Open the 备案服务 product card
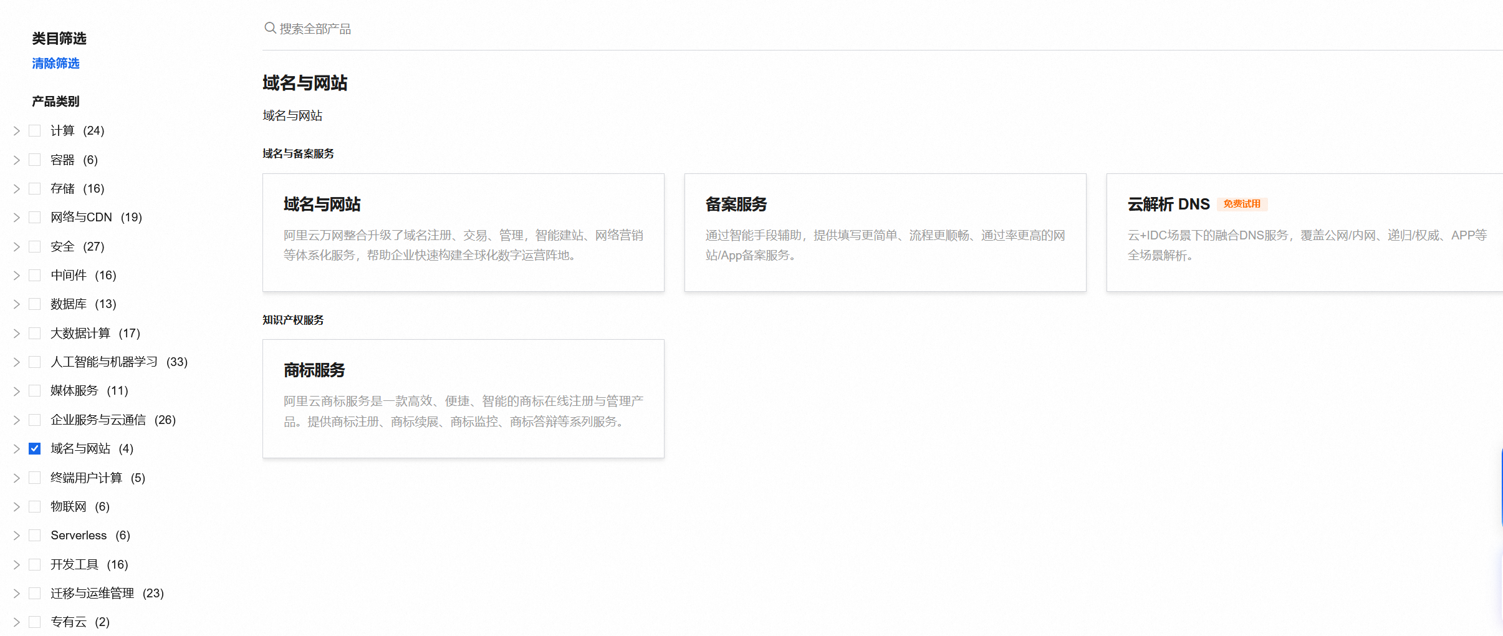 tap(885, 232)
